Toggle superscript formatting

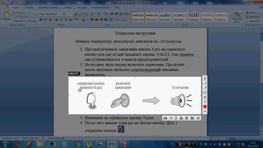[66, 20]
